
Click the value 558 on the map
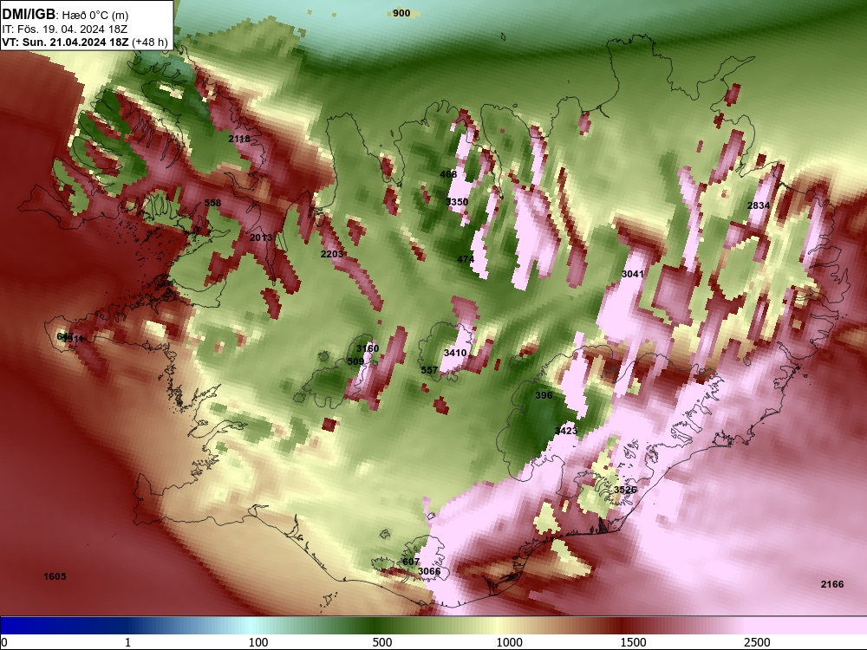[x=213, y=203]
